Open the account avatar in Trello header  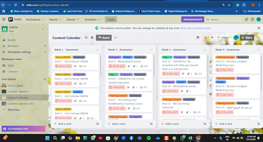pos(259,19)
